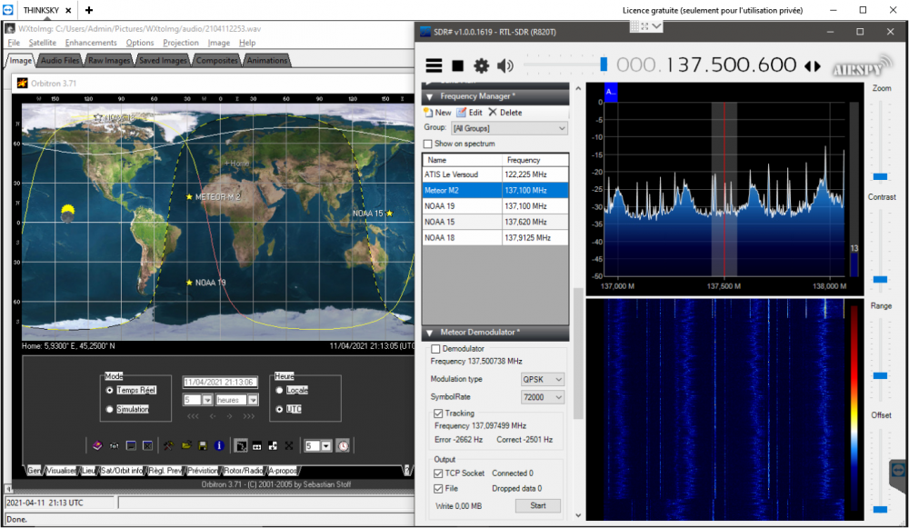Screen dimensions: 909x528
Task: Click the Orbitron clock icon
Action: tap(344, 445)
